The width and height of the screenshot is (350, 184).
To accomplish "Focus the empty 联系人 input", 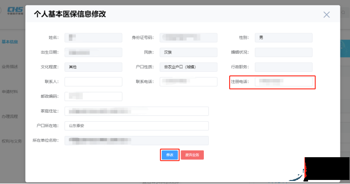I will [93, 82].
